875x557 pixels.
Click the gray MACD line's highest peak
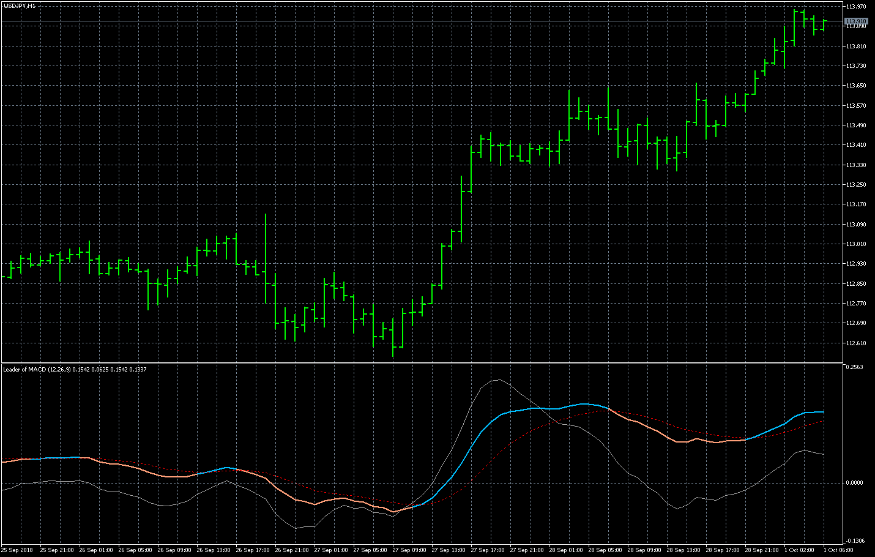click(498, 379)
